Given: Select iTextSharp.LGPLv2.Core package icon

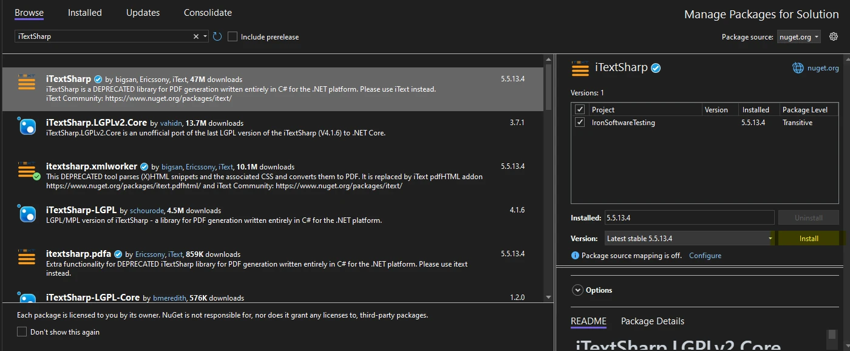Looking at the screenshot, I should pos(27,126).
